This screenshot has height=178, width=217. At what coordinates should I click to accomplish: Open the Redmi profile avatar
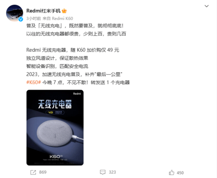(x=14, y=13)
